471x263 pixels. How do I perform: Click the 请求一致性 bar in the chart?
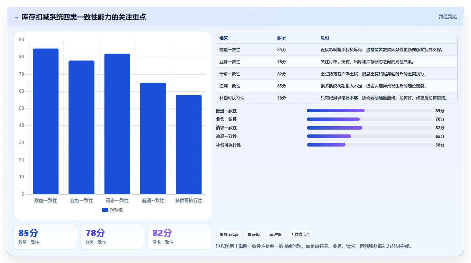[117, 124]
